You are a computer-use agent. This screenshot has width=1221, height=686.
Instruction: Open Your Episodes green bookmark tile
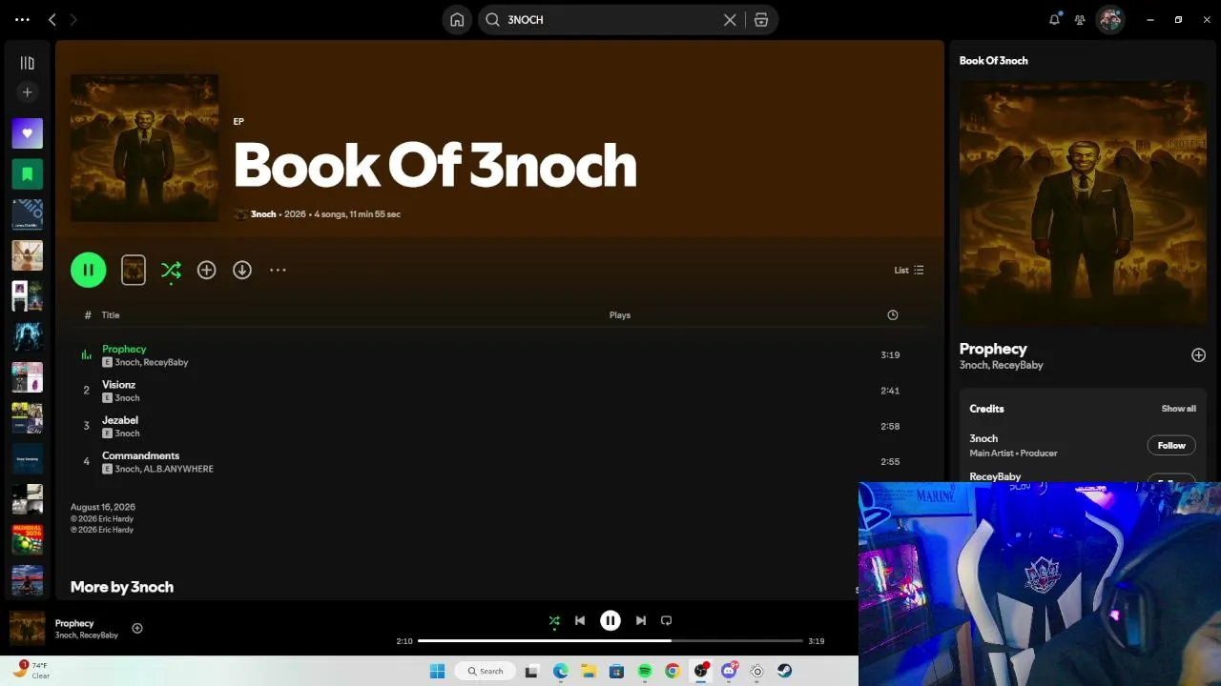pyautogui.click(x=27, y=174)
